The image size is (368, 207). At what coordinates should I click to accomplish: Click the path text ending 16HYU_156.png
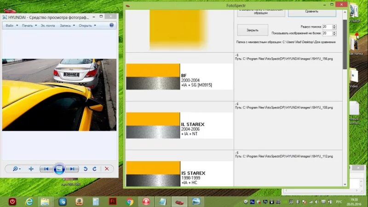pos(284,59)
